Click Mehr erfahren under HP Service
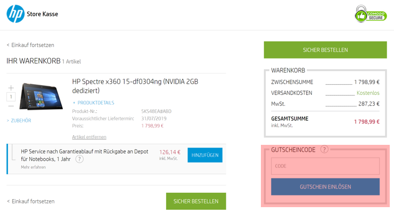 coord(34,167)
